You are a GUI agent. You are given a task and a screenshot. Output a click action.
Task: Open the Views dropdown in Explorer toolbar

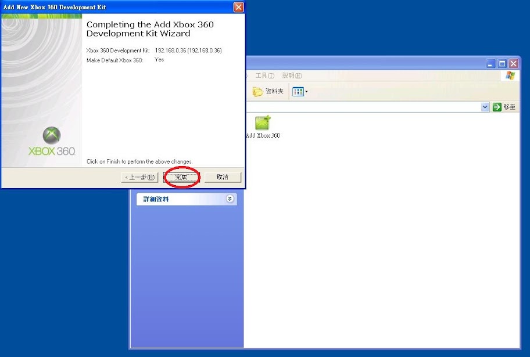[300, 92]
